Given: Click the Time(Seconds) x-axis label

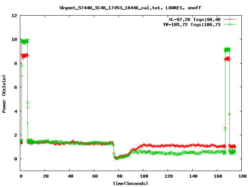Looking at the screenshot, I should [130, 183].
